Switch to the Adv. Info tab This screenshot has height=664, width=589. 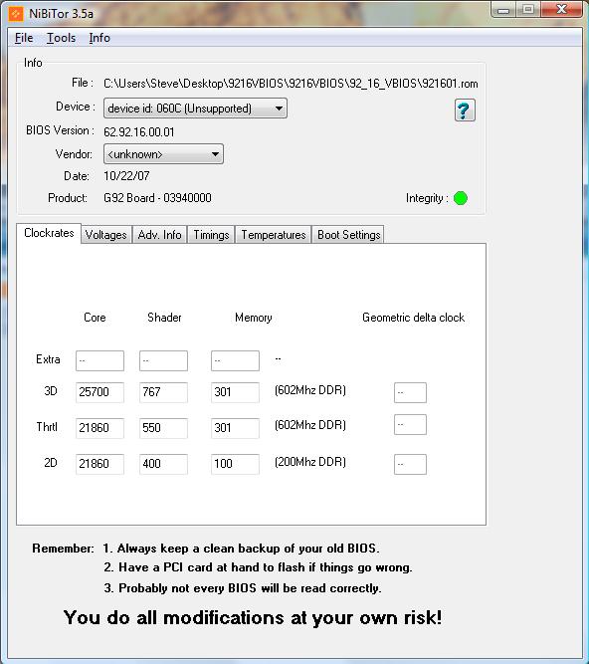(x=159, y=235)
